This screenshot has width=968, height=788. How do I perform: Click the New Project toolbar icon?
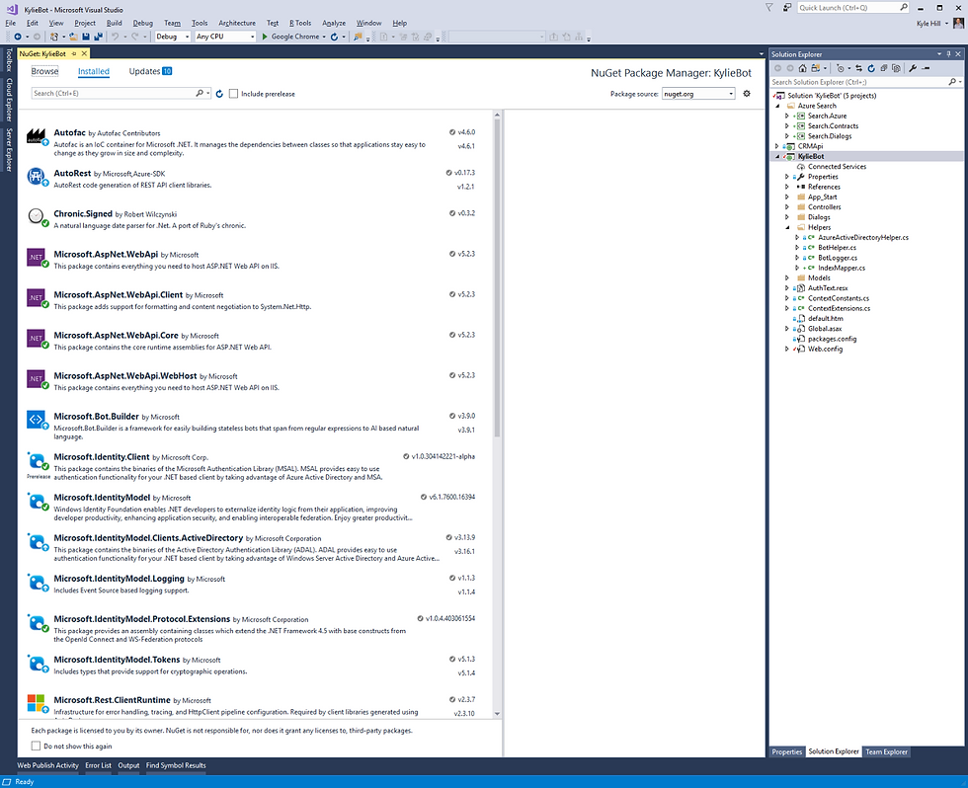pyautogui.click(x=54, y=37)
